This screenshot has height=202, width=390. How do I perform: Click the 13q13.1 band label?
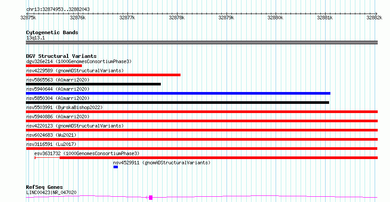pos(35,38)
